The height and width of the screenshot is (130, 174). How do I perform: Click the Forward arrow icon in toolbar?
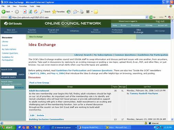(x=17, y=12)
